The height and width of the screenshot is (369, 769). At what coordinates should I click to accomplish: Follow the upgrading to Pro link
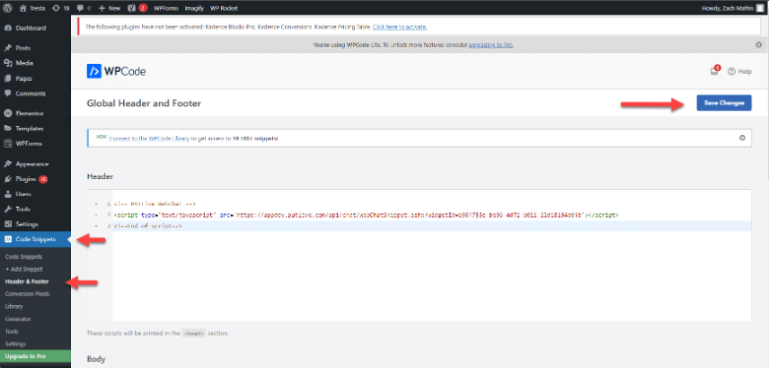(490, 44)
